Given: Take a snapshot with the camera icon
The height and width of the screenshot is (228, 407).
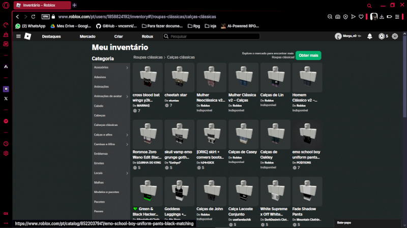Looking at the screenshot, I should tap(337, 17).
